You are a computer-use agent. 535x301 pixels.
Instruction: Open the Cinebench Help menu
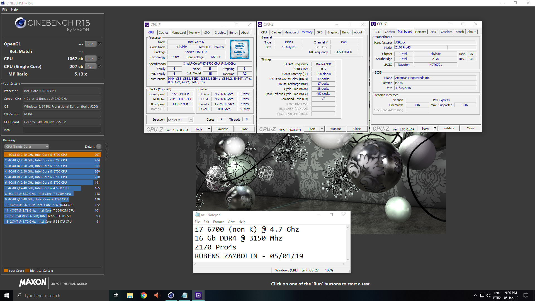pos(14,9)
